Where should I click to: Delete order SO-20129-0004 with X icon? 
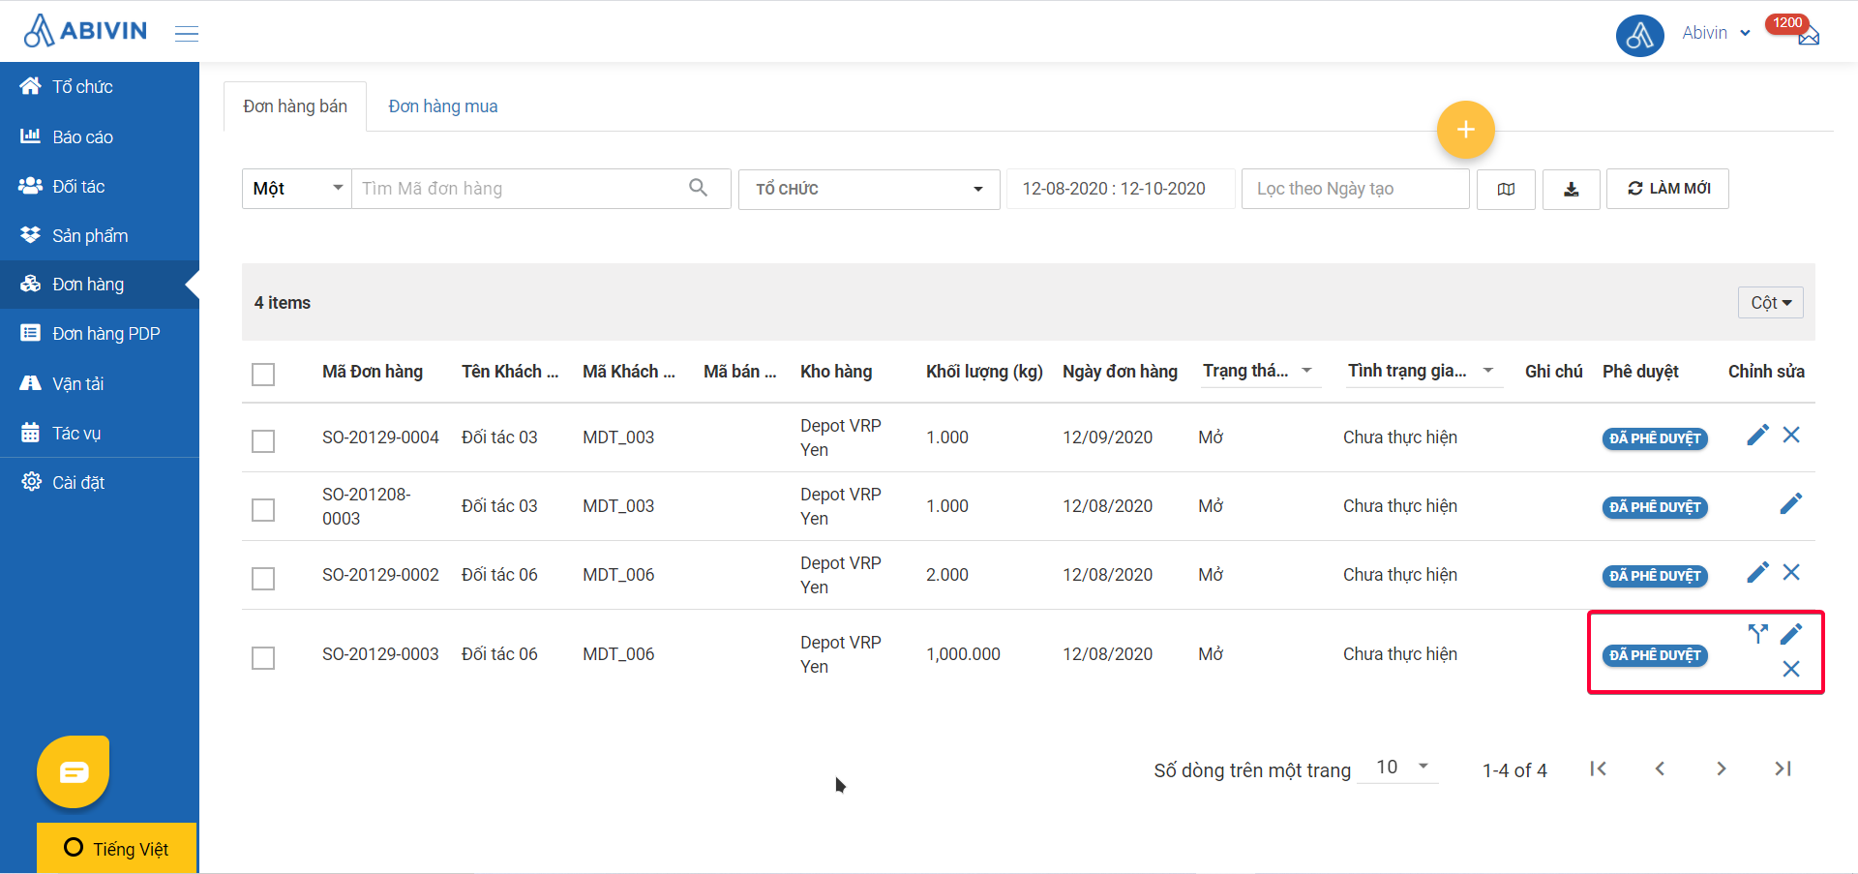tap(1791, 436)
